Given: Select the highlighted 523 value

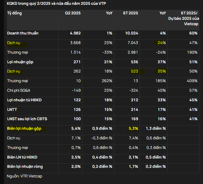Looking at the screenshot, I should click(x=134, y=71).
